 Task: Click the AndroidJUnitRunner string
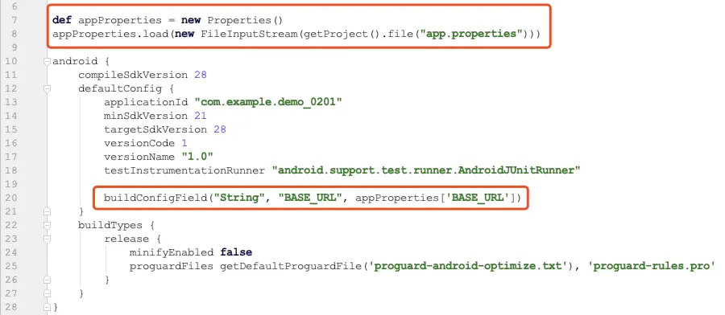click(x=426, y=170)
